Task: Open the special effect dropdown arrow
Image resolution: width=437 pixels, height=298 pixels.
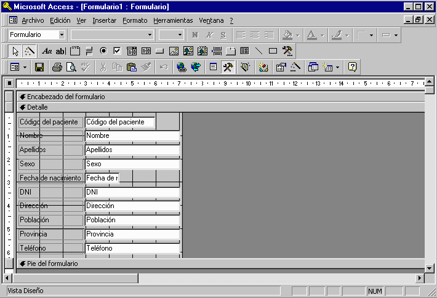Action: tap(396, 35)
